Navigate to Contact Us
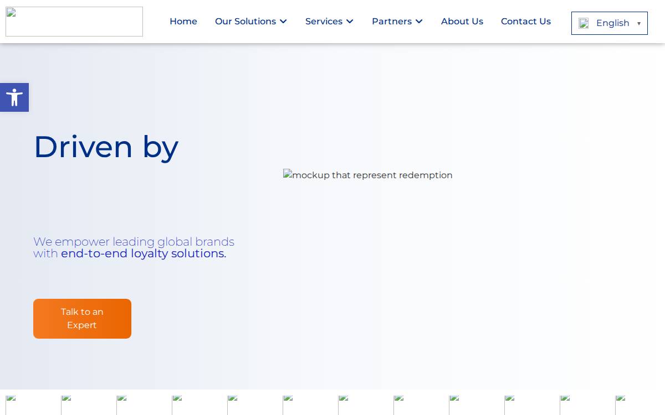665x415 pixels. (526, 21)
